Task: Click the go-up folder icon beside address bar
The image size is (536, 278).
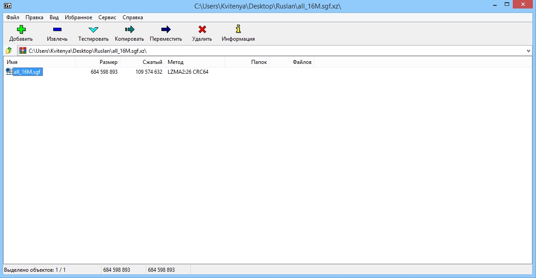Action: pyautogui.click(x=8, y=50)
